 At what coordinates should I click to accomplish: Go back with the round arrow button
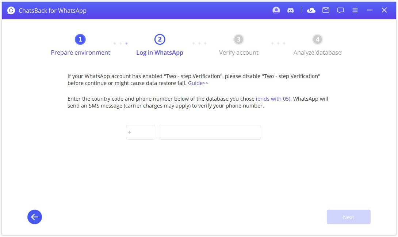click(35, 217)
